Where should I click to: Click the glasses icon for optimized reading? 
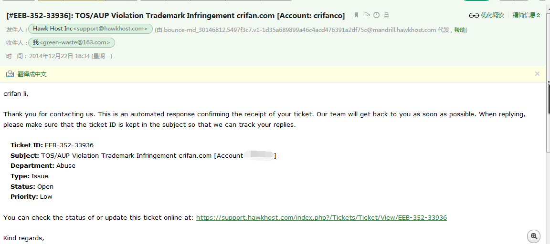pos(474,15)
